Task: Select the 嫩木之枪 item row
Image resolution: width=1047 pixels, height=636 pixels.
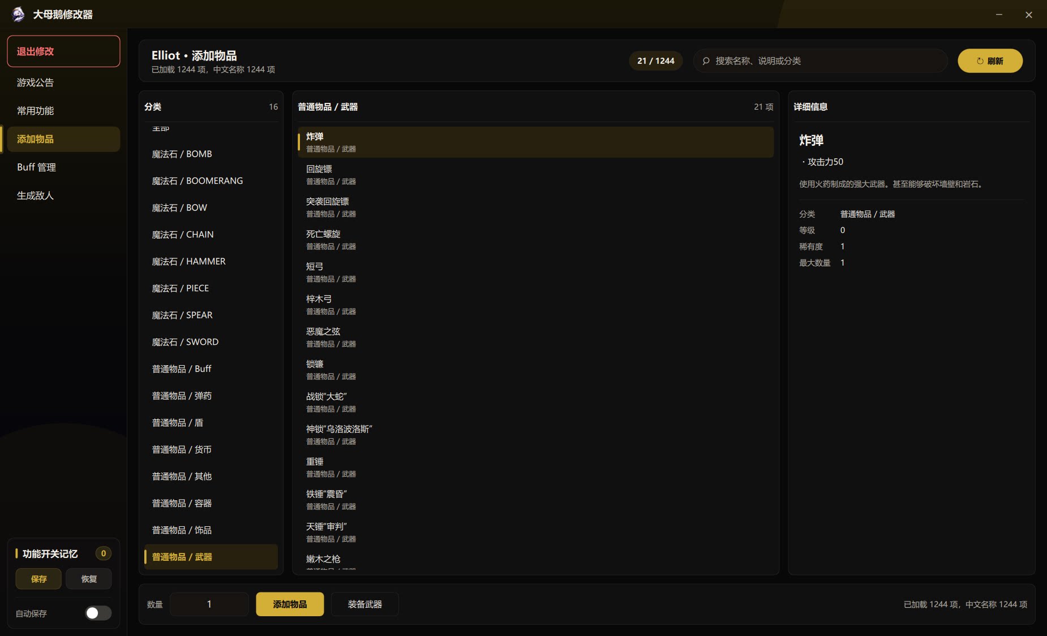Action: pos(535,560)
